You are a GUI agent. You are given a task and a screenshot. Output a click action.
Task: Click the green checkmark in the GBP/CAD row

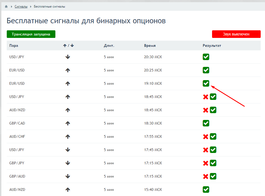click(206, 123)
